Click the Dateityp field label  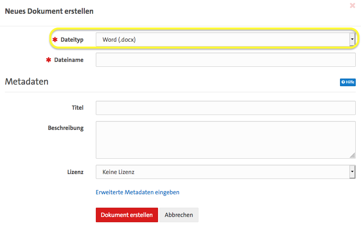click(72, 40)
